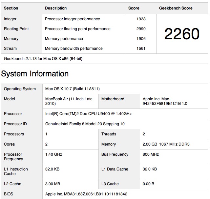Select the Stream score 1561
Image resolution: width=210 pixels, height=199 pixels.
(x=141, y=49)
